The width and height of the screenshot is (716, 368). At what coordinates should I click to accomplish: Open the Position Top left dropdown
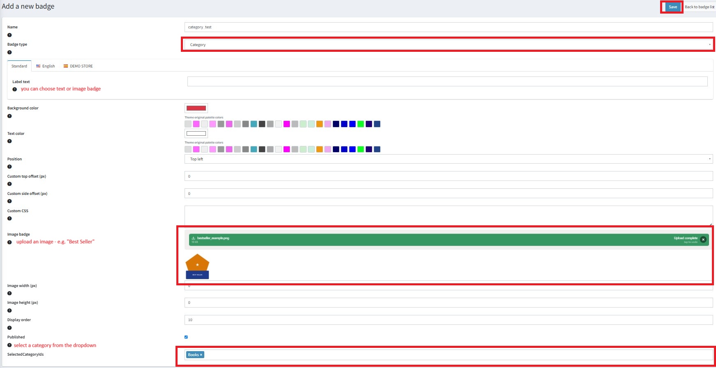[x=448, y=159]
